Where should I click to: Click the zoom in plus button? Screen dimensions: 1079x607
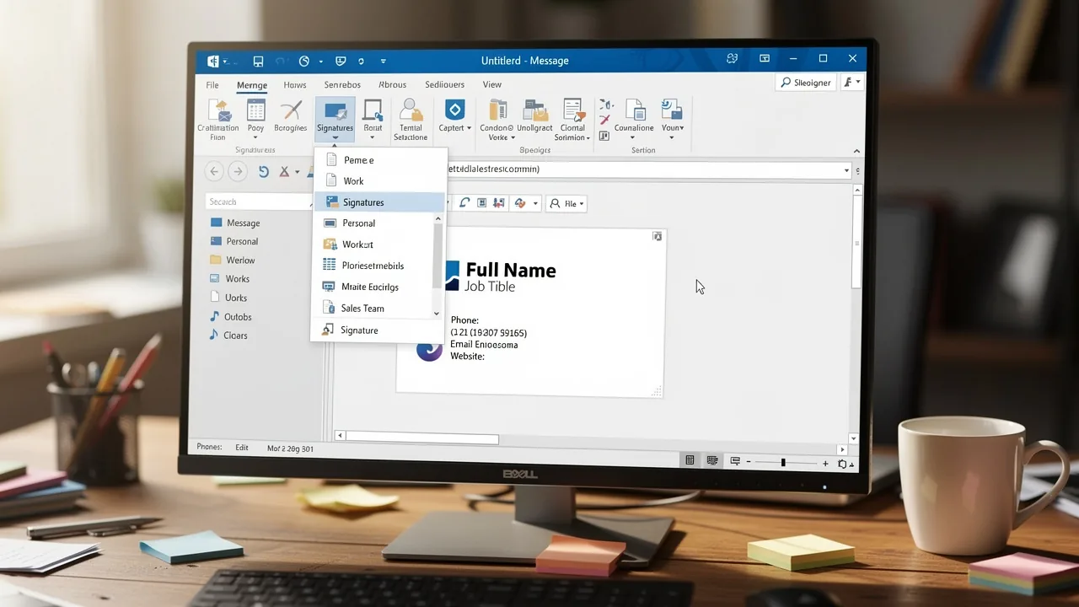pyautogui.click(x=825, y=464)
